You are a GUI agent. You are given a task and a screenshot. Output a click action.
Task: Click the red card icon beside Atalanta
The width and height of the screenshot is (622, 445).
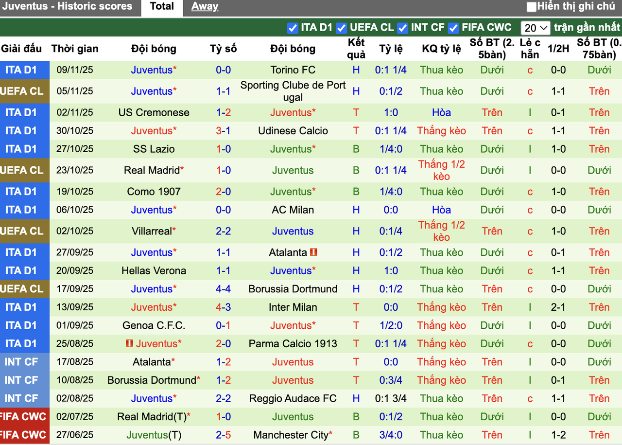(x=313, y=252)
